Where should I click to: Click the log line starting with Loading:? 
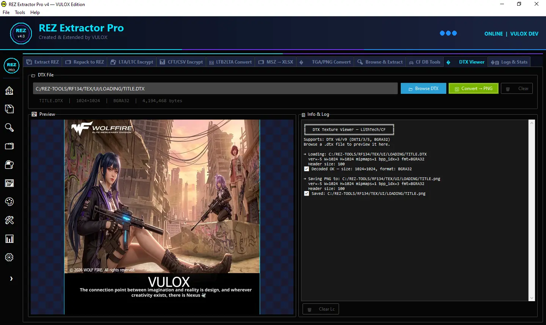tap(365, 154)
